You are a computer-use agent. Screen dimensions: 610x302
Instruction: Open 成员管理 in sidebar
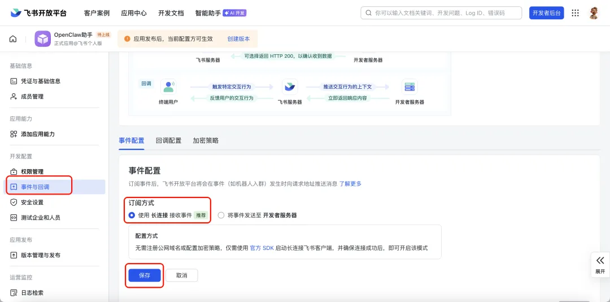click(32, 96)
